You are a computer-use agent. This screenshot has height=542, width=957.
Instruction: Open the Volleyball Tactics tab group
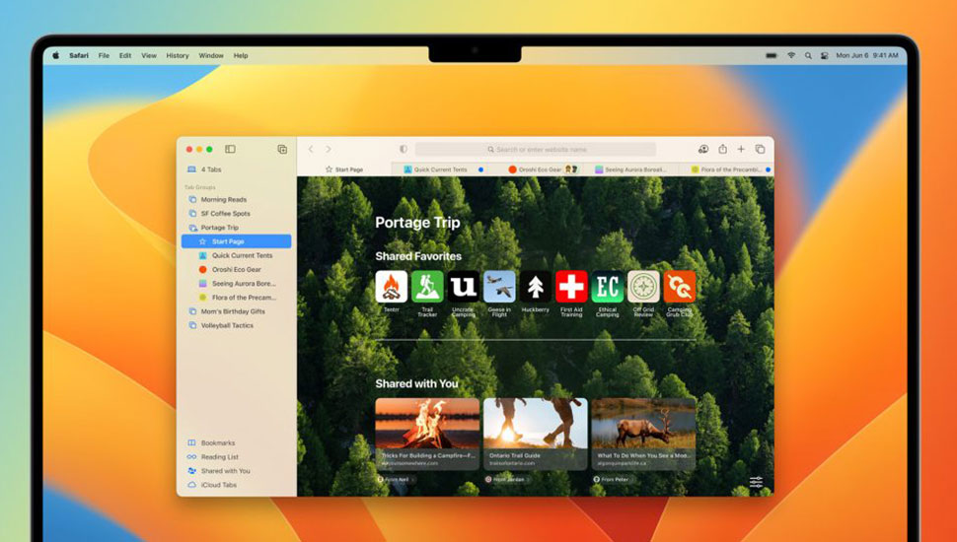(x=236, y=325)
